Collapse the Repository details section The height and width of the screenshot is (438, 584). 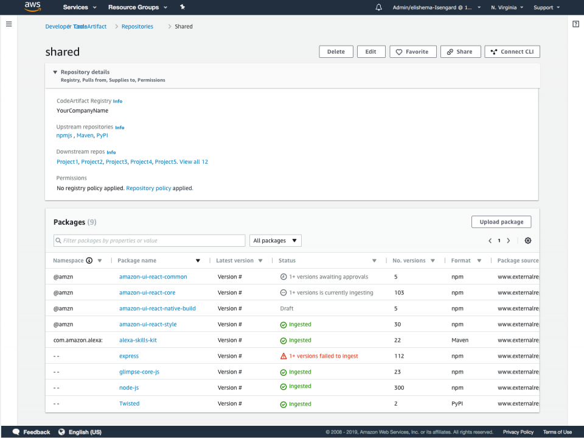click(x=55, y=72)
